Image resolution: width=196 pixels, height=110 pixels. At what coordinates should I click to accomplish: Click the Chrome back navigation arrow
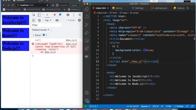pos(4,5)
